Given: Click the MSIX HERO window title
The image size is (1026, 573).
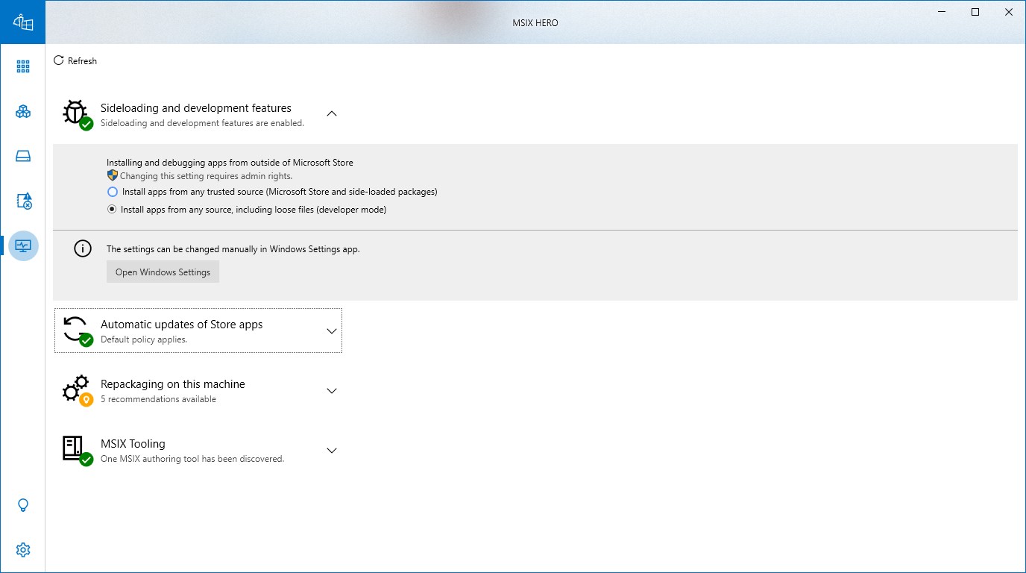Looking at the screenshot, I should [535, 23].
